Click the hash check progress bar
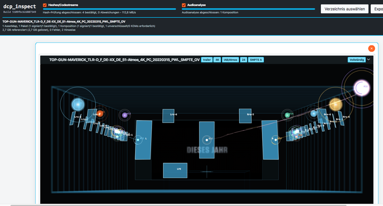Viewport: 383px width, 206px height. [x=110, y=9]
